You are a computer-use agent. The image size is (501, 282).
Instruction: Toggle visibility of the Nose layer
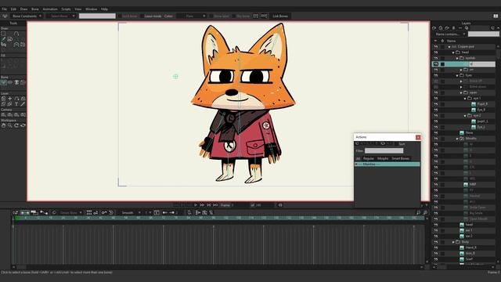(x=435, y=132)
